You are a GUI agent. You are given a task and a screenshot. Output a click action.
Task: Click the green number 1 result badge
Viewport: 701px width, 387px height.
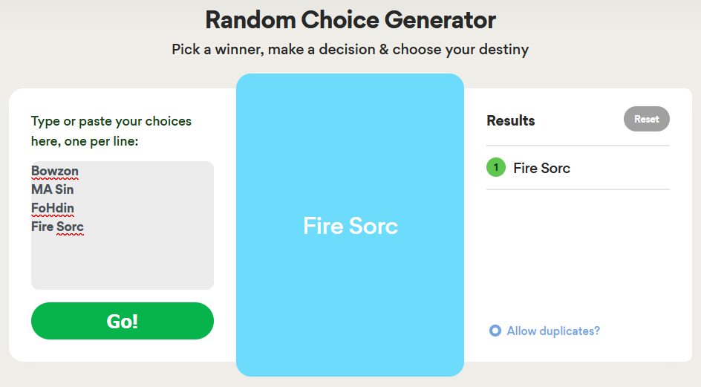coord(495,168)
